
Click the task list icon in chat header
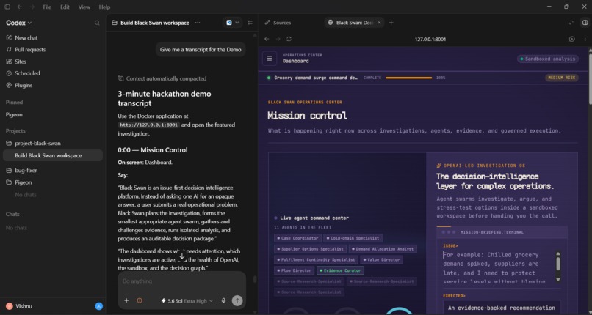point(250,23)
